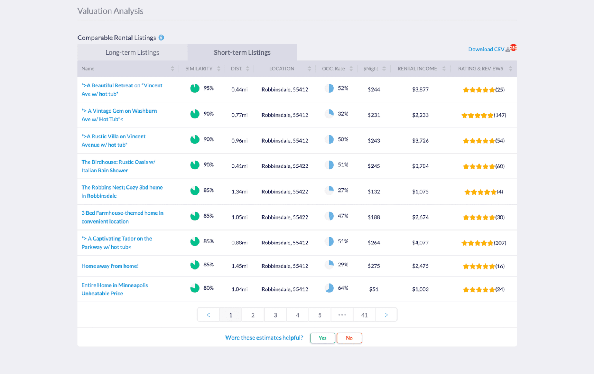Screen dimensions: 594x374
Task: Switch to the Long-term Listings tab
Action: [132, 52]
